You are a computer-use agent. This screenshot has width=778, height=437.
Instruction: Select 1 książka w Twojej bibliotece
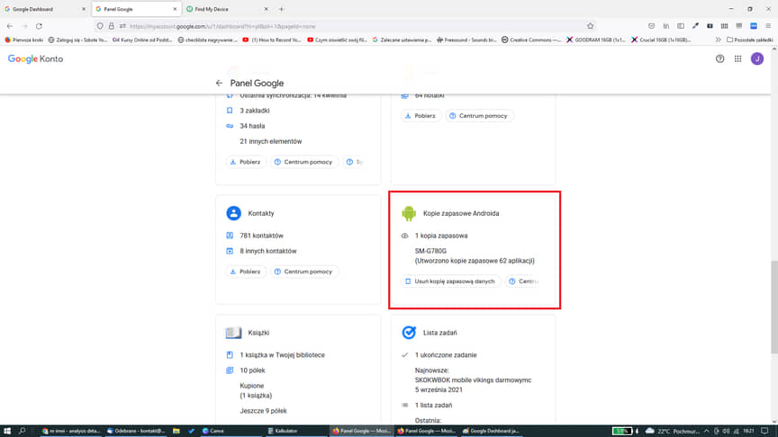tap(283, 355)
